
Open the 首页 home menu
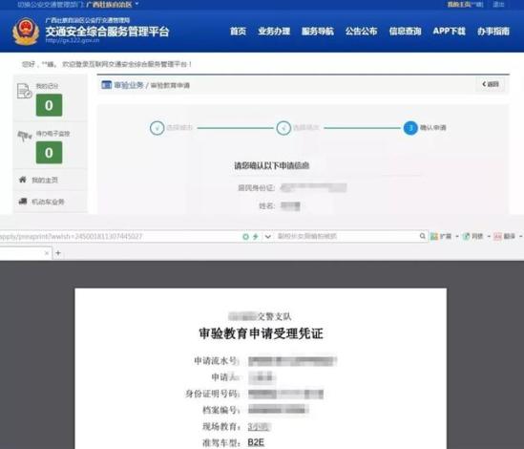coord(238,32)
